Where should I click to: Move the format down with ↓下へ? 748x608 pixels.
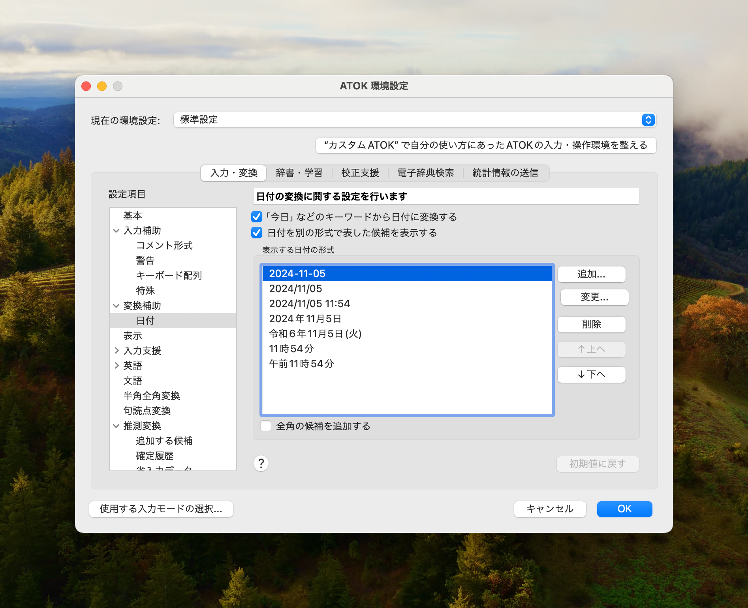pos(591,375)
